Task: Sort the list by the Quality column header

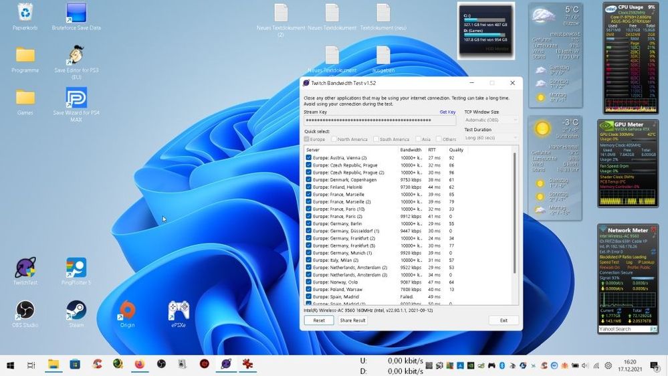Action: click(x=456, y=150)
